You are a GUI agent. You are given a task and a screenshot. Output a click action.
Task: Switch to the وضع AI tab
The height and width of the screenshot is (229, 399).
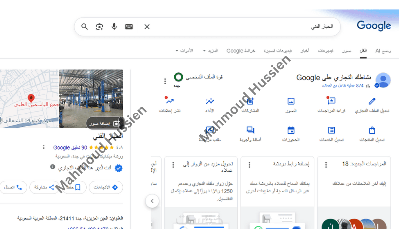pyautogui.click(x=383, y=51)
